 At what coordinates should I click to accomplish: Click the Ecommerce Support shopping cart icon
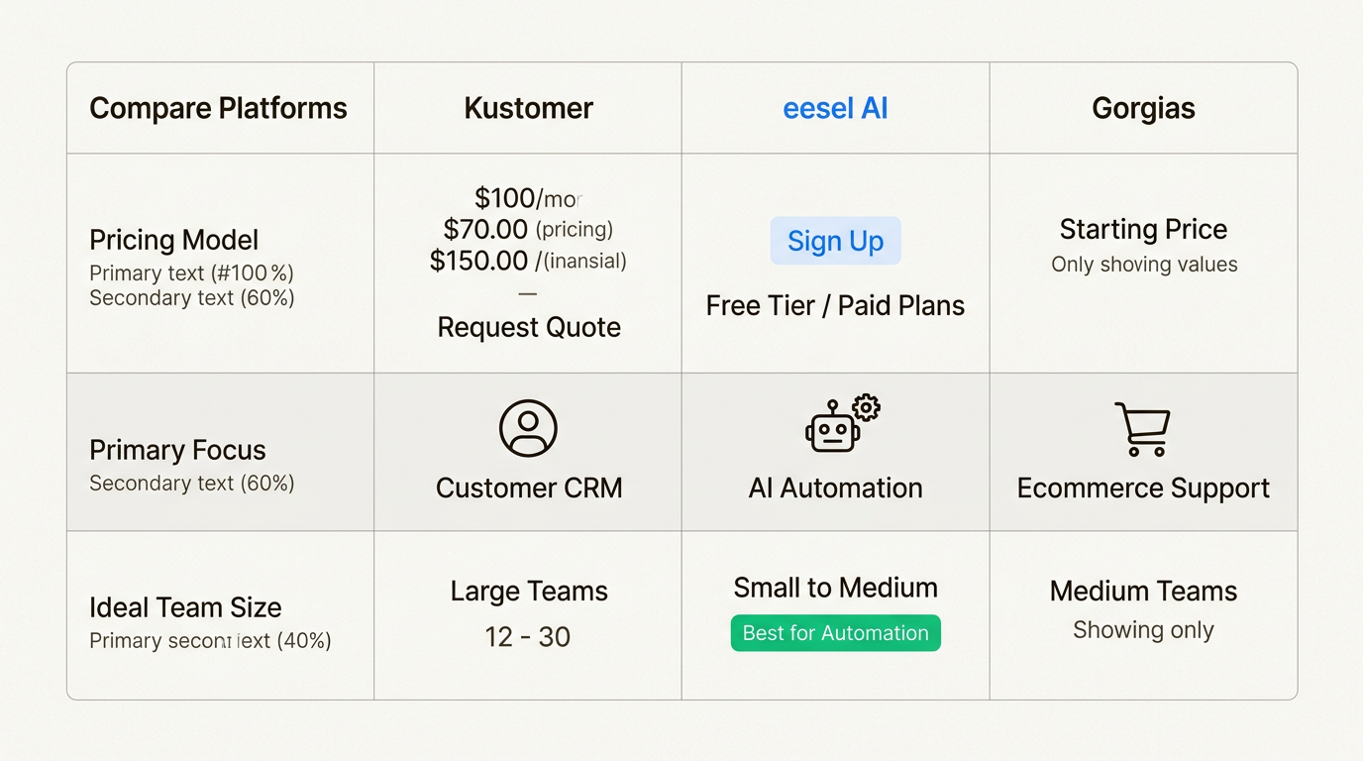point(1143,429)
